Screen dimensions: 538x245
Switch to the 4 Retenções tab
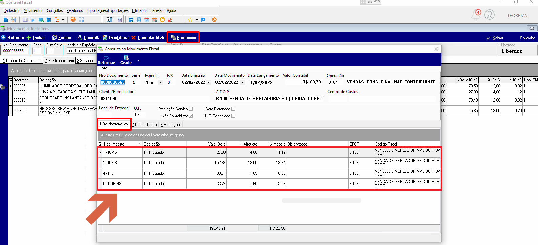171,125
